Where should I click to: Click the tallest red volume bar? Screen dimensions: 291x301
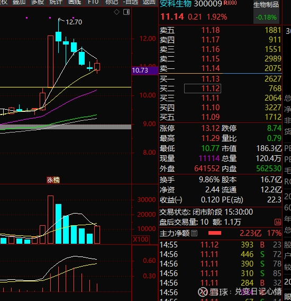pyautogui.click(x=50, y=219)
